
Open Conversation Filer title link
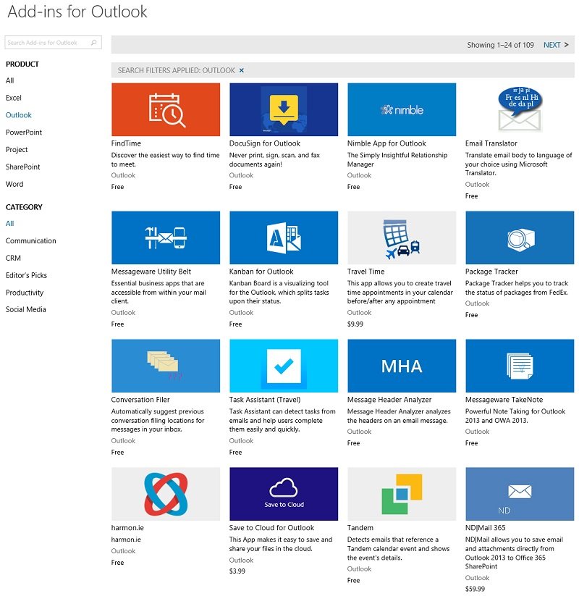coord(140,400)
